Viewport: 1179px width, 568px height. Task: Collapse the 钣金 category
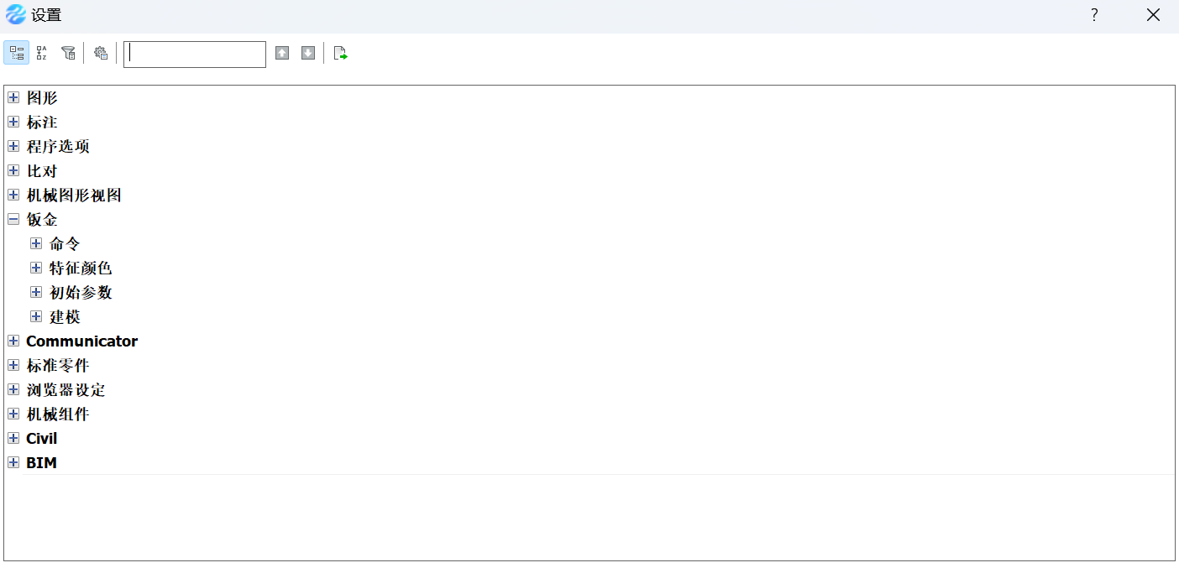point(13,219)
